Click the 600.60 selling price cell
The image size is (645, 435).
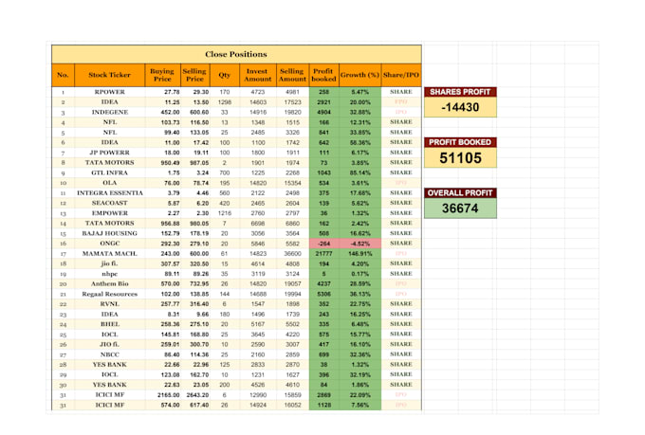(x=195, y=112)
